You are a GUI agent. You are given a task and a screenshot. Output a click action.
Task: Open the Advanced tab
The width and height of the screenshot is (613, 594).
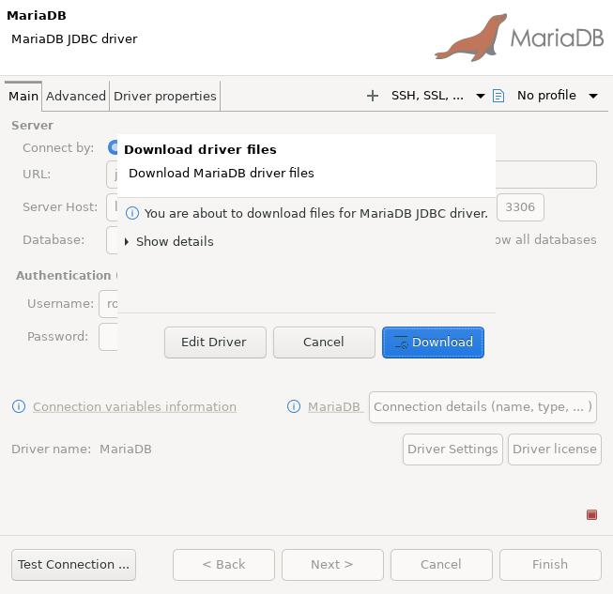click(76, 96)
